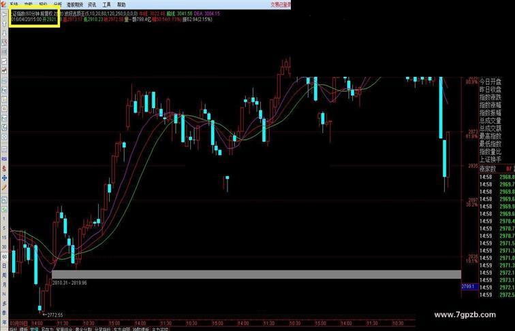The image size is (515, 331).
Task: Click the 指数涨幅 label
Action: [x=490, y=105]
